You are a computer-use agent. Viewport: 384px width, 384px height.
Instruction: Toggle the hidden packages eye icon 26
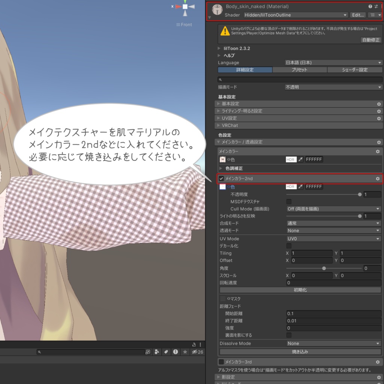click(x=197, y=352)
